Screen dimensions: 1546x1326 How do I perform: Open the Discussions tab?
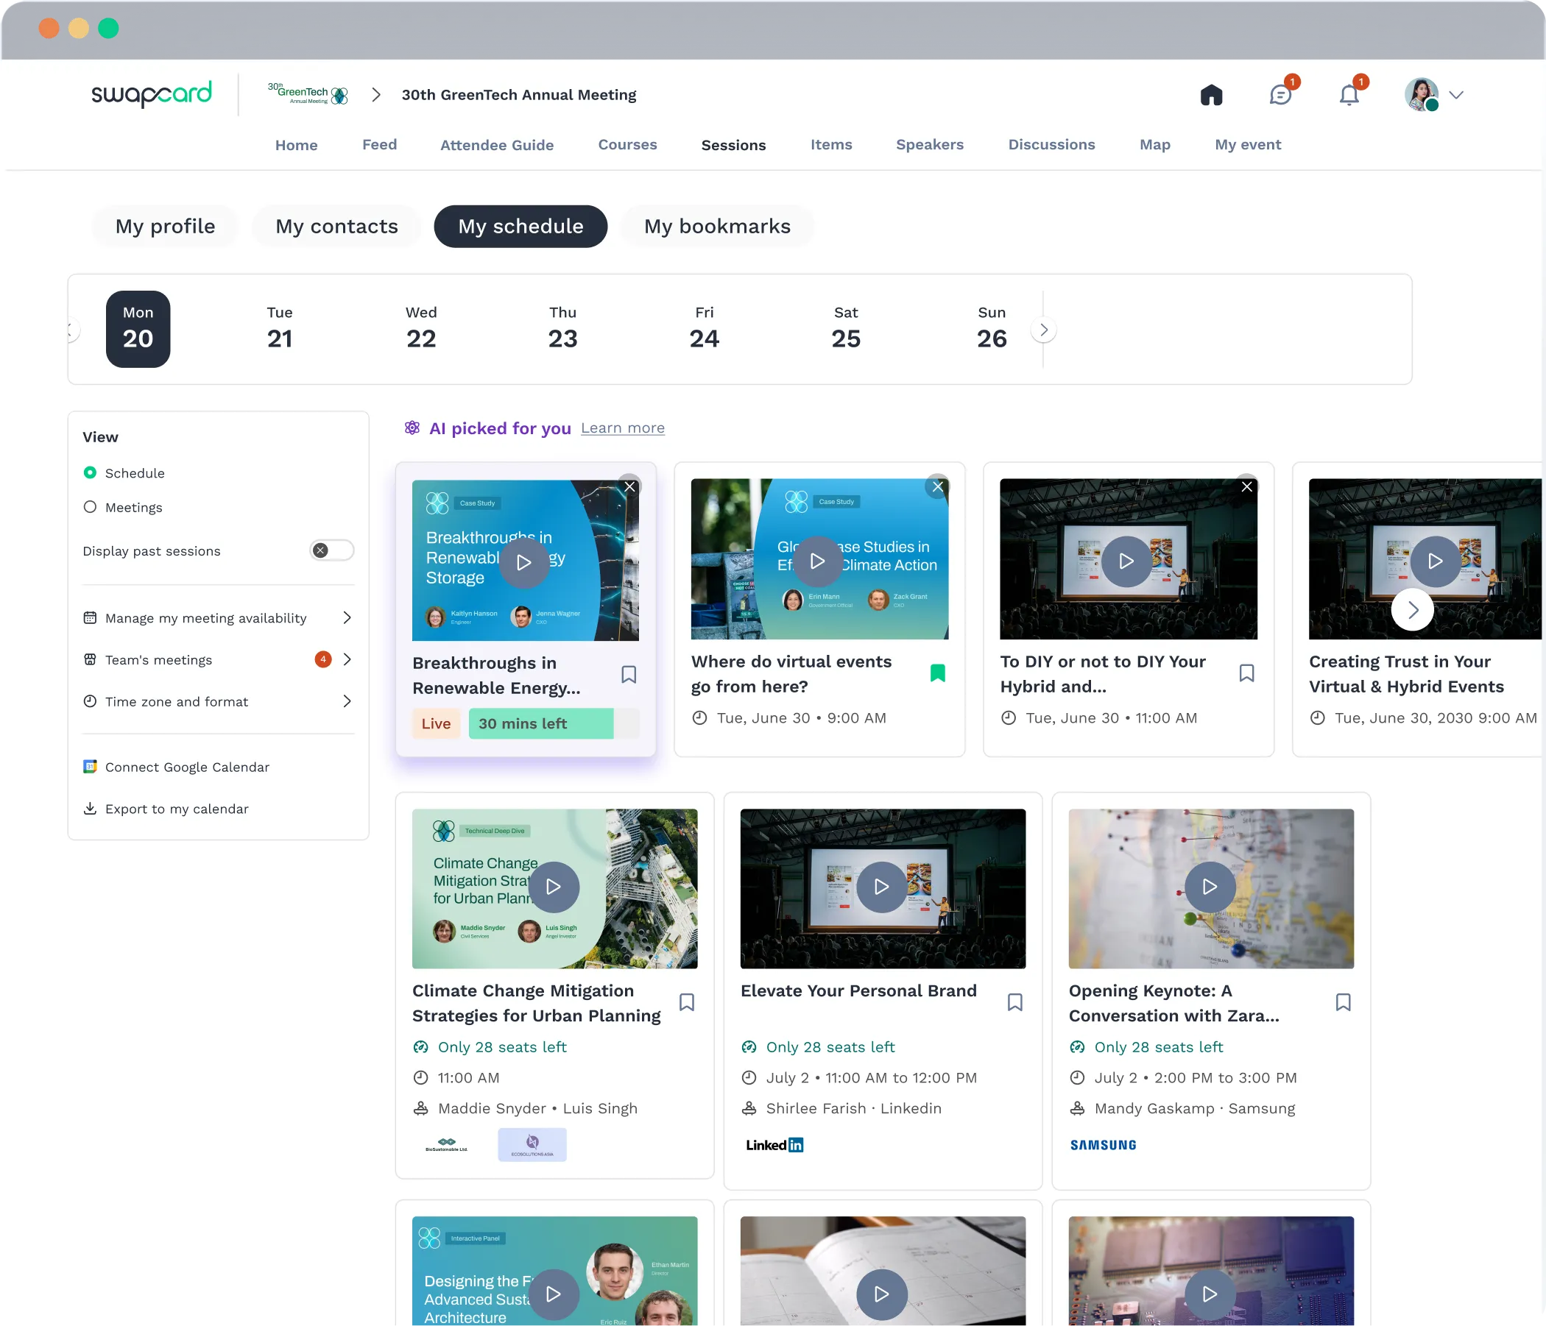click(1051, 145)
